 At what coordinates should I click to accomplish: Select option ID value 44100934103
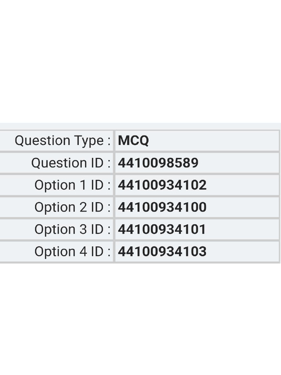click(x=162, y=252)
